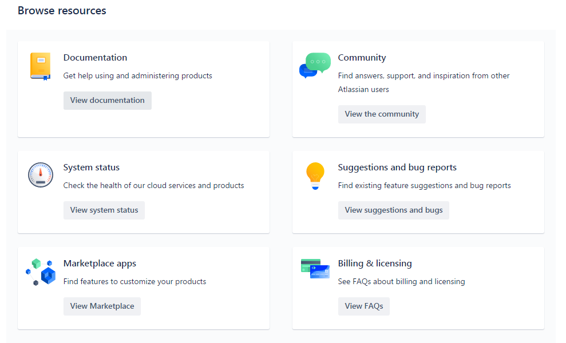Select the Documentation card title
Image resolution: width=566 pixels, height=343 pixels.
(x=95, y=58)
